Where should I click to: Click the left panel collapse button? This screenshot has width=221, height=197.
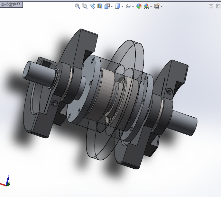point(211,6)
